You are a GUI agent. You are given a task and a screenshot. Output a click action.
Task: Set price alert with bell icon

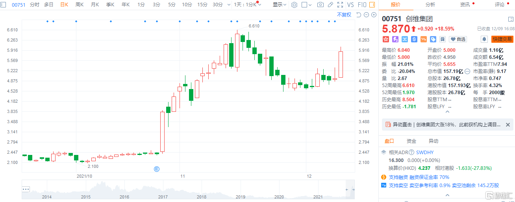point(484,39)
